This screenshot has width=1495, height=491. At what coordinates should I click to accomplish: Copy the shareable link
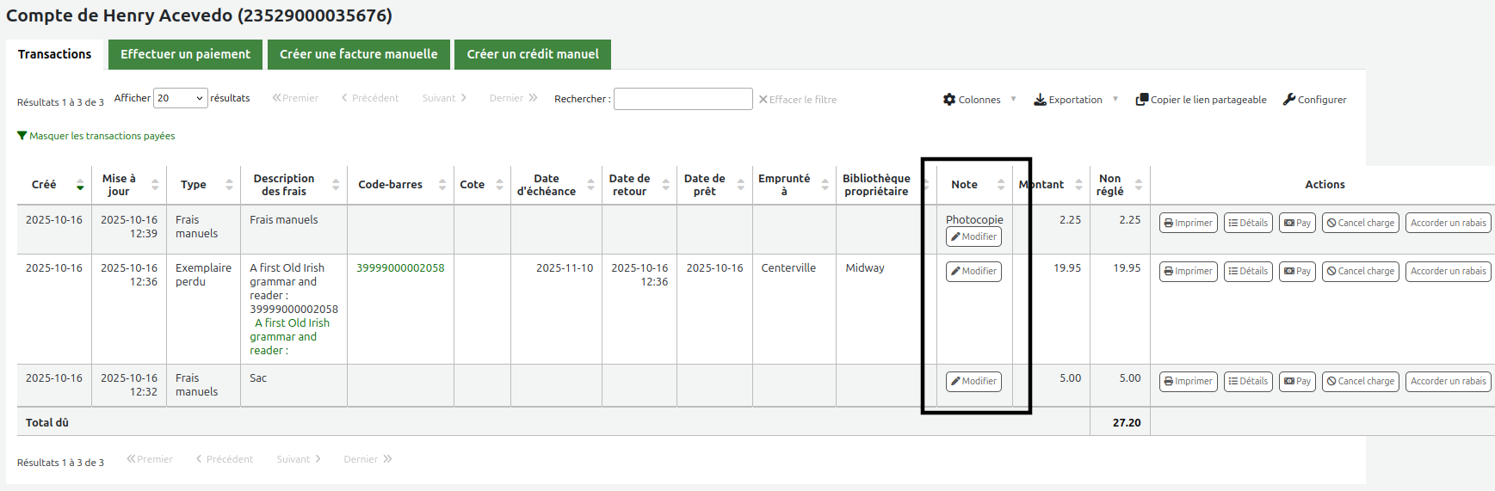pyautogui.click(x=1201, y=100)
